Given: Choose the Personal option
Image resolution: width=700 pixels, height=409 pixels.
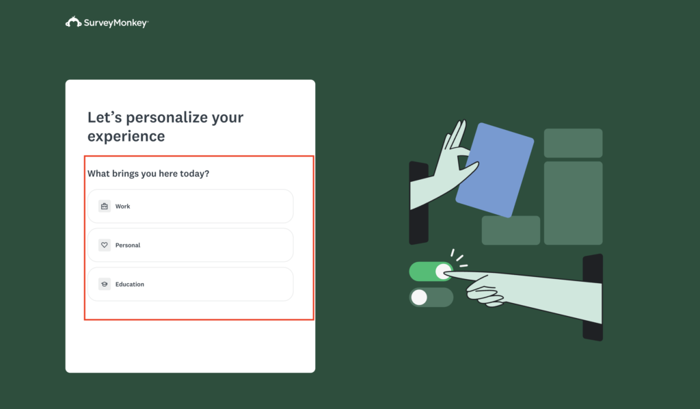Looking at the screenshot, I should click(190, 245).
